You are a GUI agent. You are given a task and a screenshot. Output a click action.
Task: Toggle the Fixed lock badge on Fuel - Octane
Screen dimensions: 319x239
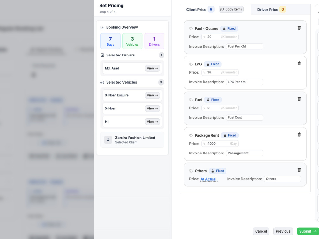point(229,28)
